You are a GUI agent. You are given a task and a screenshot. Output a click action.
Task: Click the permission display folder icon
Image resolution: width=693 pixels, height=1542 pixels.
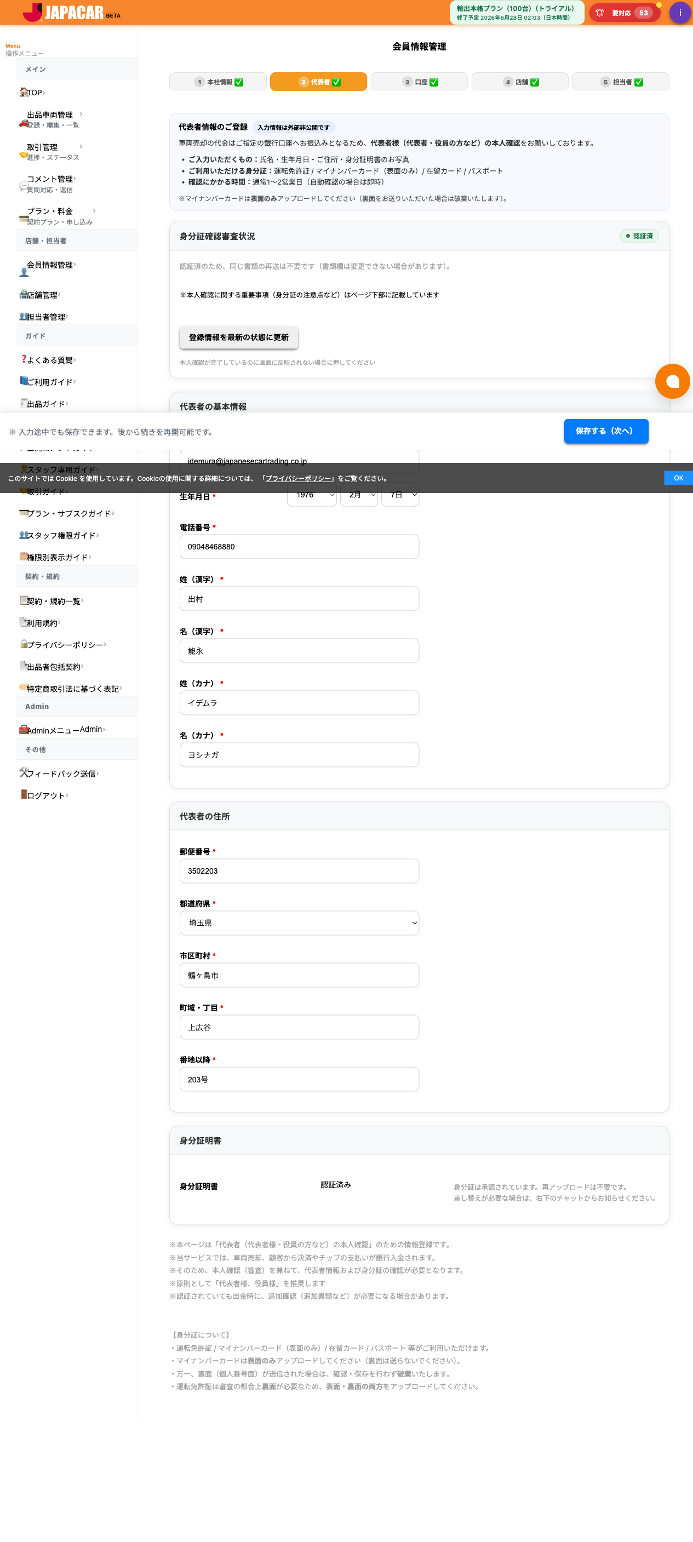24,556
